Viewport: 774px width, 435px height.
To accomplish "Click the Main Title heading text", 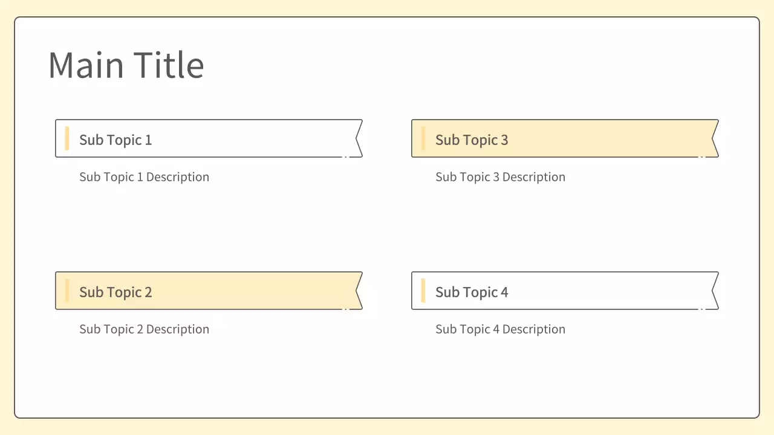I will [126, 65].
